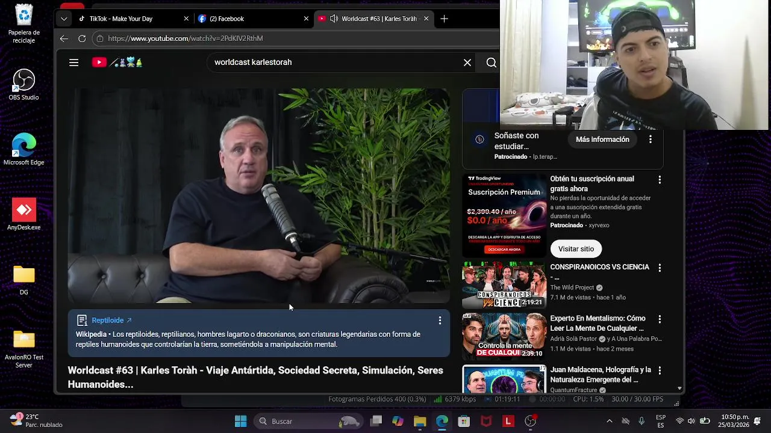
Task: Click the YouTube logo home icon
Action: coord(99,62)
